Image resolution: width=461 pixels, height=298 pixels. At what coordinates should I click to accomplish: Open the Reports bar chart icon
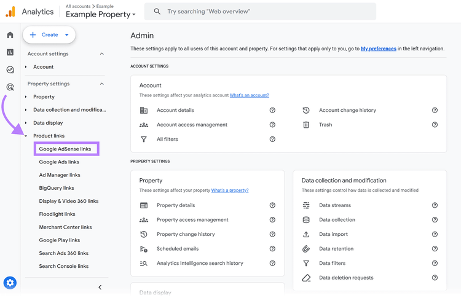[x=10, y=52]
